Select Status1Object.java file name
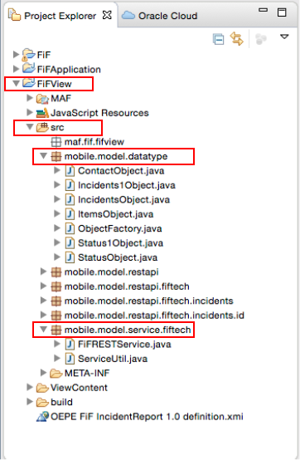 click(x=120, y=243)
